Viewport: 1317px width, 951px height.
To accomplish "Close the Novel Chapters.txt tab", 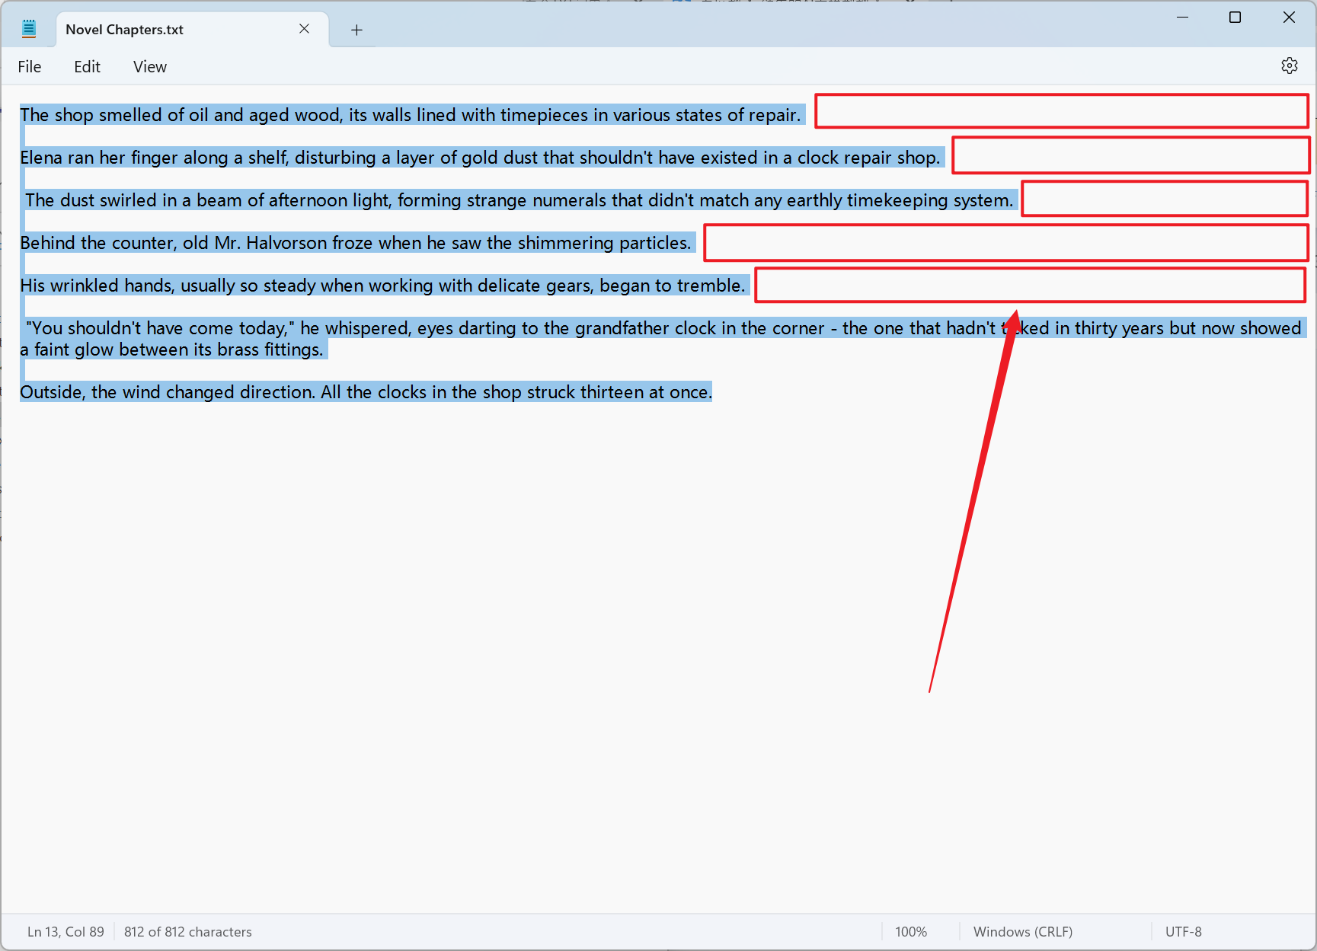I will pyautogui.click(x=304, y=29).
